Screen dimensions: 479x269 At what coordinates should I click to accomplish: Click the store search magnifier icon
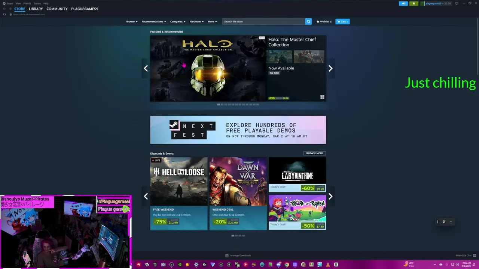[x=308, y=22]
